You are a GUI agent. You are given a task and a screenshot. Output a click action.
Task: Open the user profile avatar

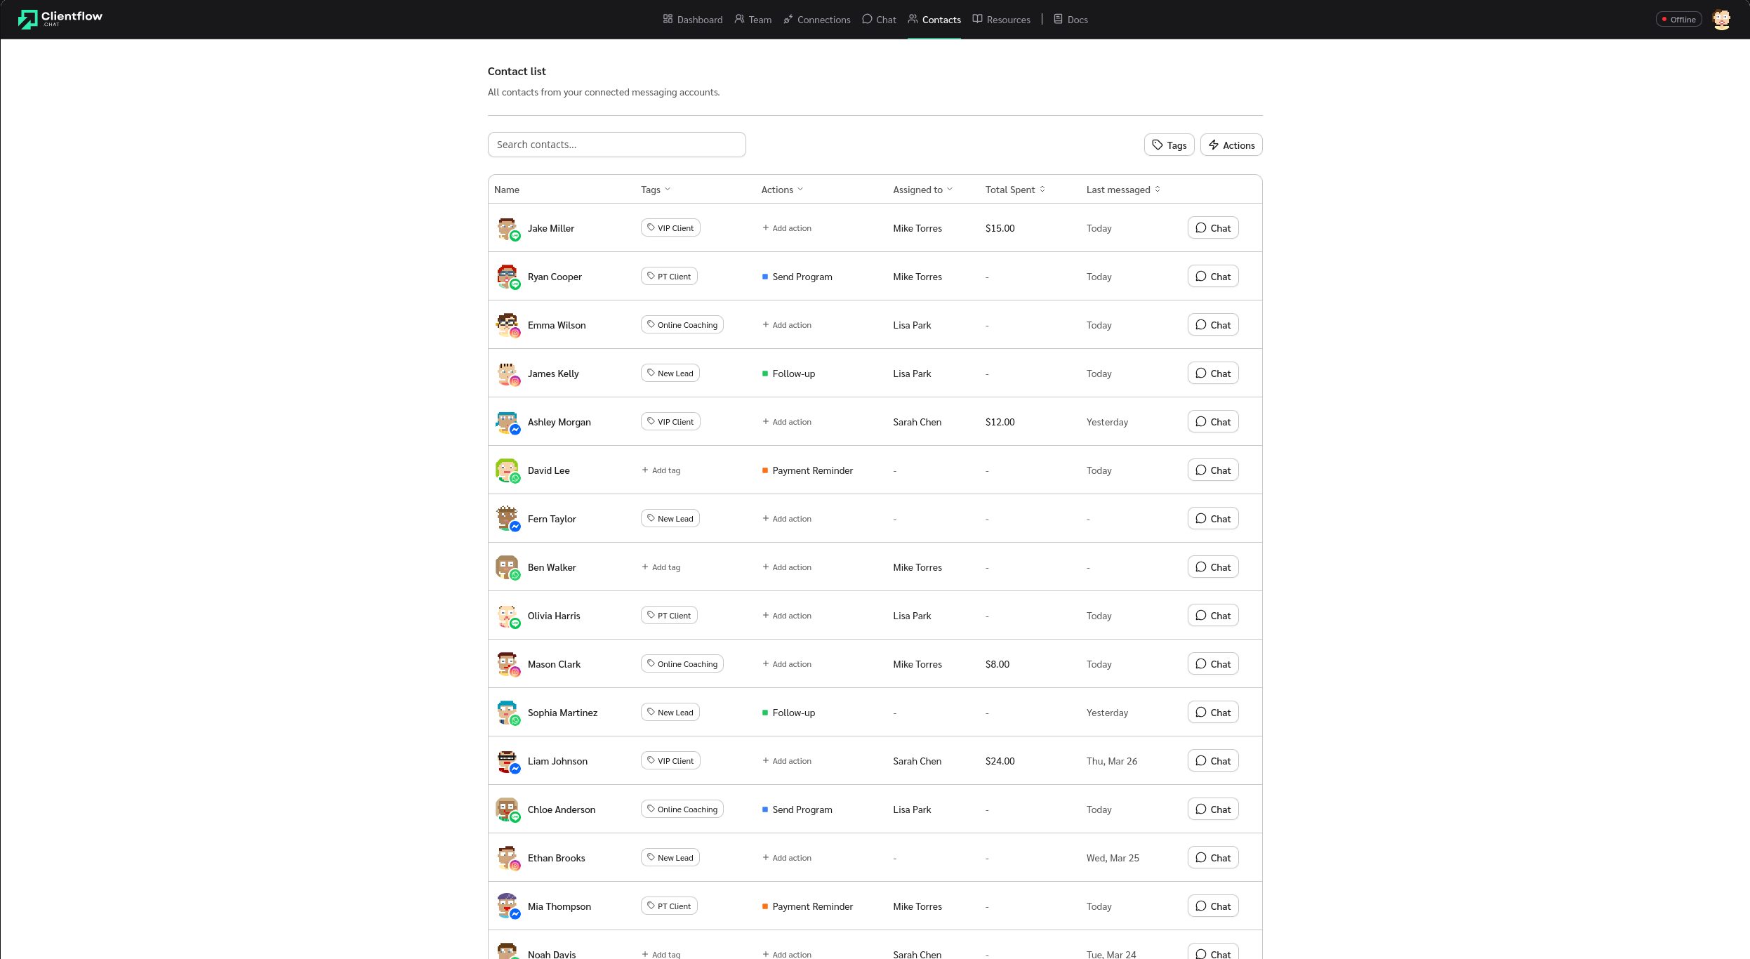(1721, 19)
